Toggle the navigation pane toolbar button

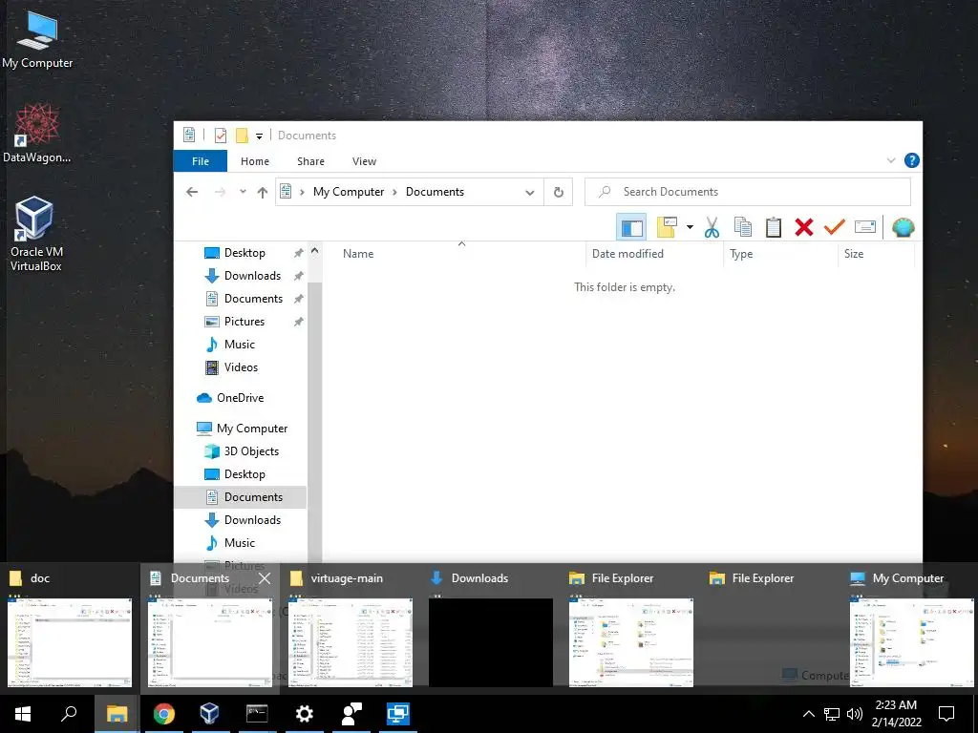(x=631, y=227)
